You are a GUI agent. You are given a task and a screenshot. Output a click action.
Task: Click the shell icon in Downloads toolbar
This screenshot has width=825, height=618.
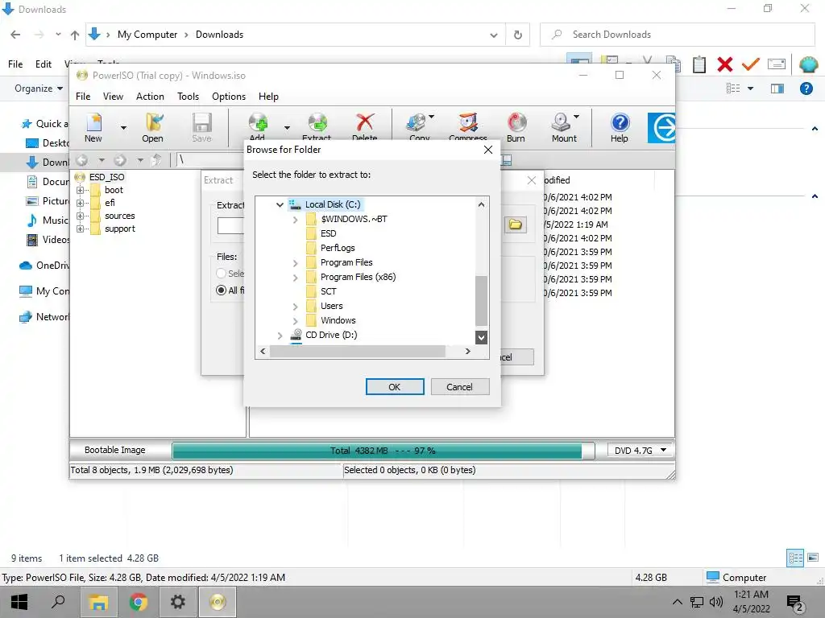[x=808, y=64]
